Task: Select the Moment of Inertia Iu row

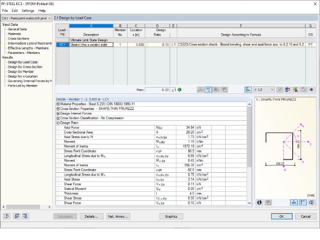Action: (x=151, y=147)
